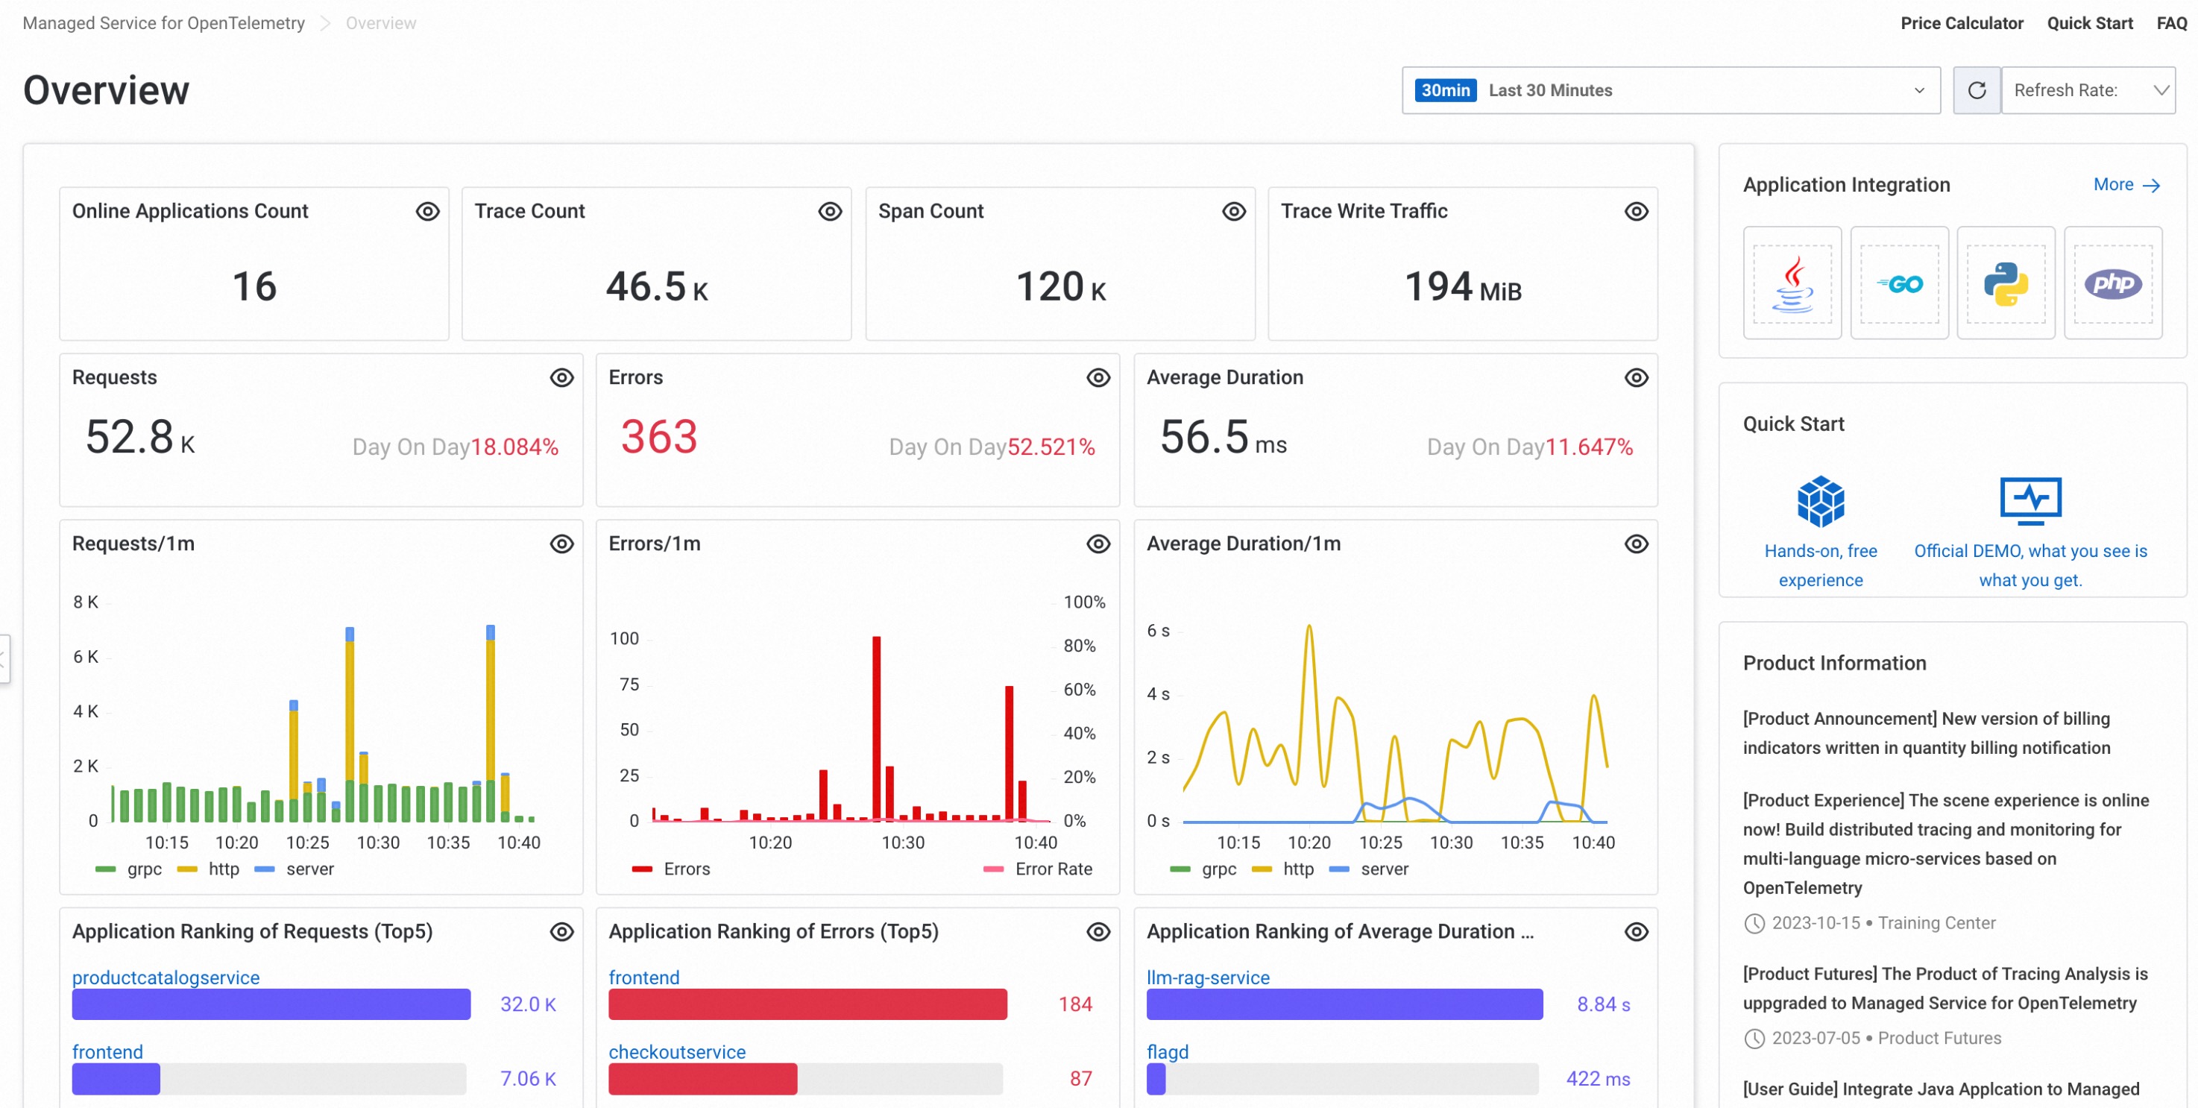This screenshot has height=1108, width=2198.
Task: Hide the Average Duration card via eye icon
Action: [1635, 377]
